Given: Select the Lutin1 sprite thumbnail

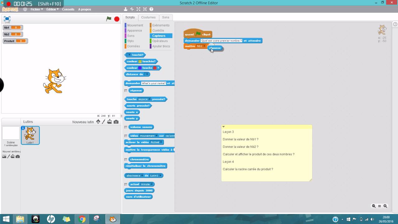Looking at the screenshot, I should tap(30, 135).
